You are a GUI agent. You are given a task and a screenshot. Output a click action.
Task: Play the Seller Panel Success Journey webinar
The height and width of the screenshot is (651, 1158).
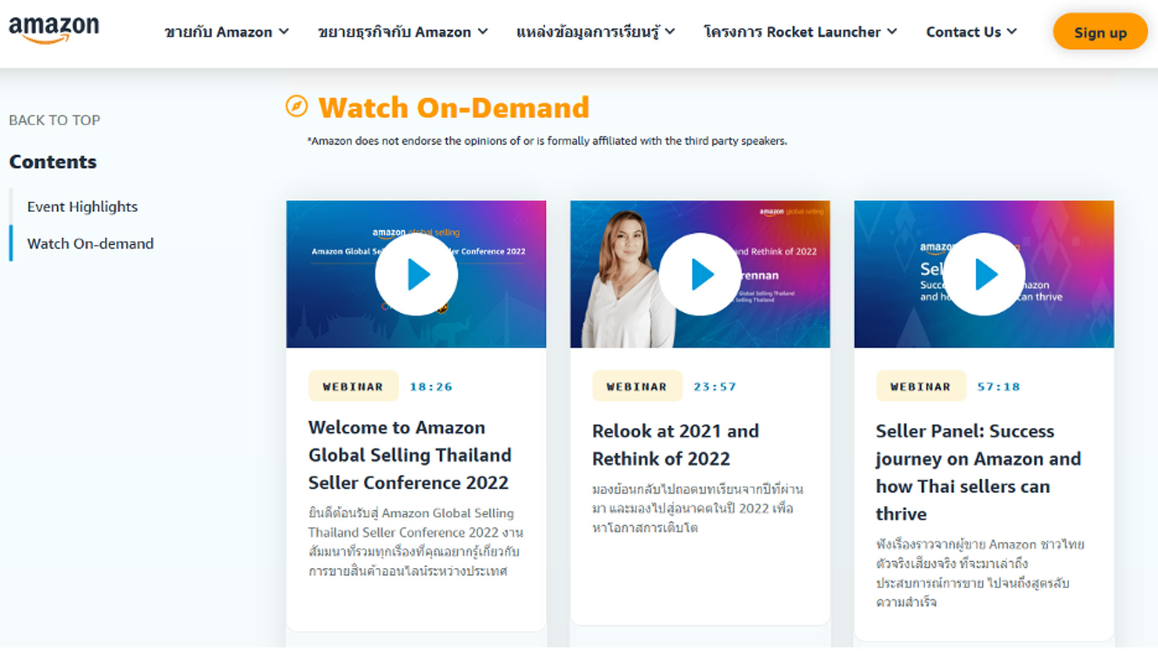[x=984, y=274]
